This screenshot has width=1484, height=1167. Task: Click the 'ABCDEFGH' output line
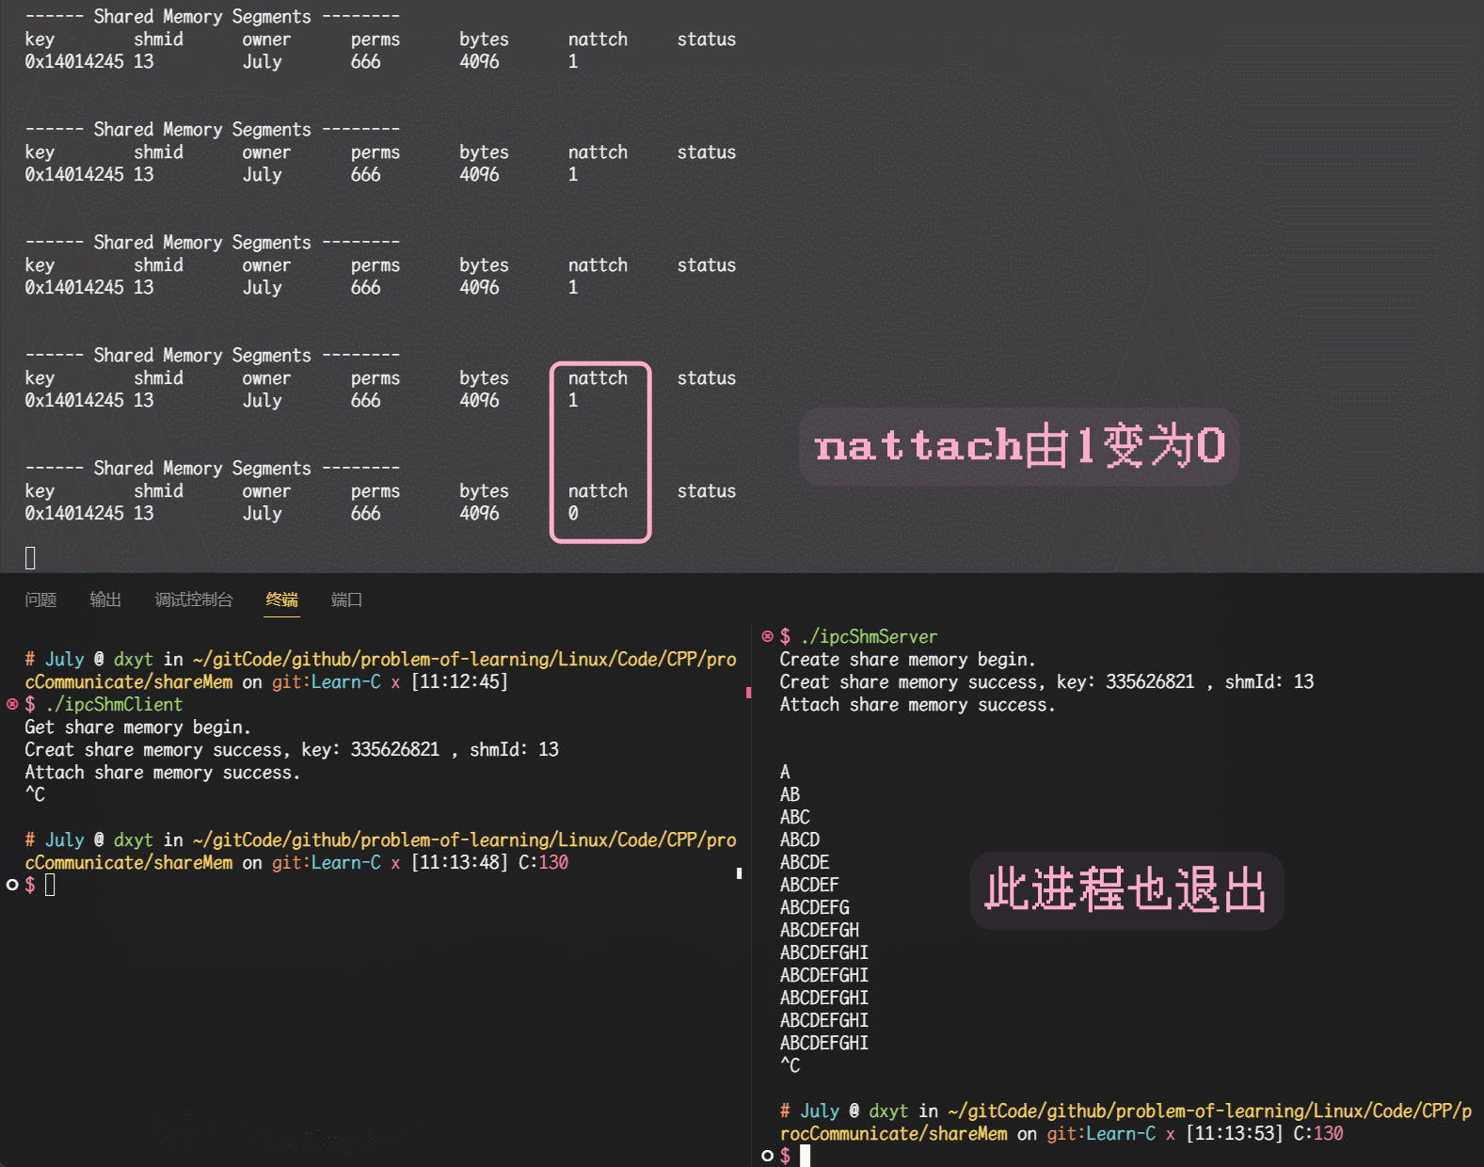[x=819, y=930]
